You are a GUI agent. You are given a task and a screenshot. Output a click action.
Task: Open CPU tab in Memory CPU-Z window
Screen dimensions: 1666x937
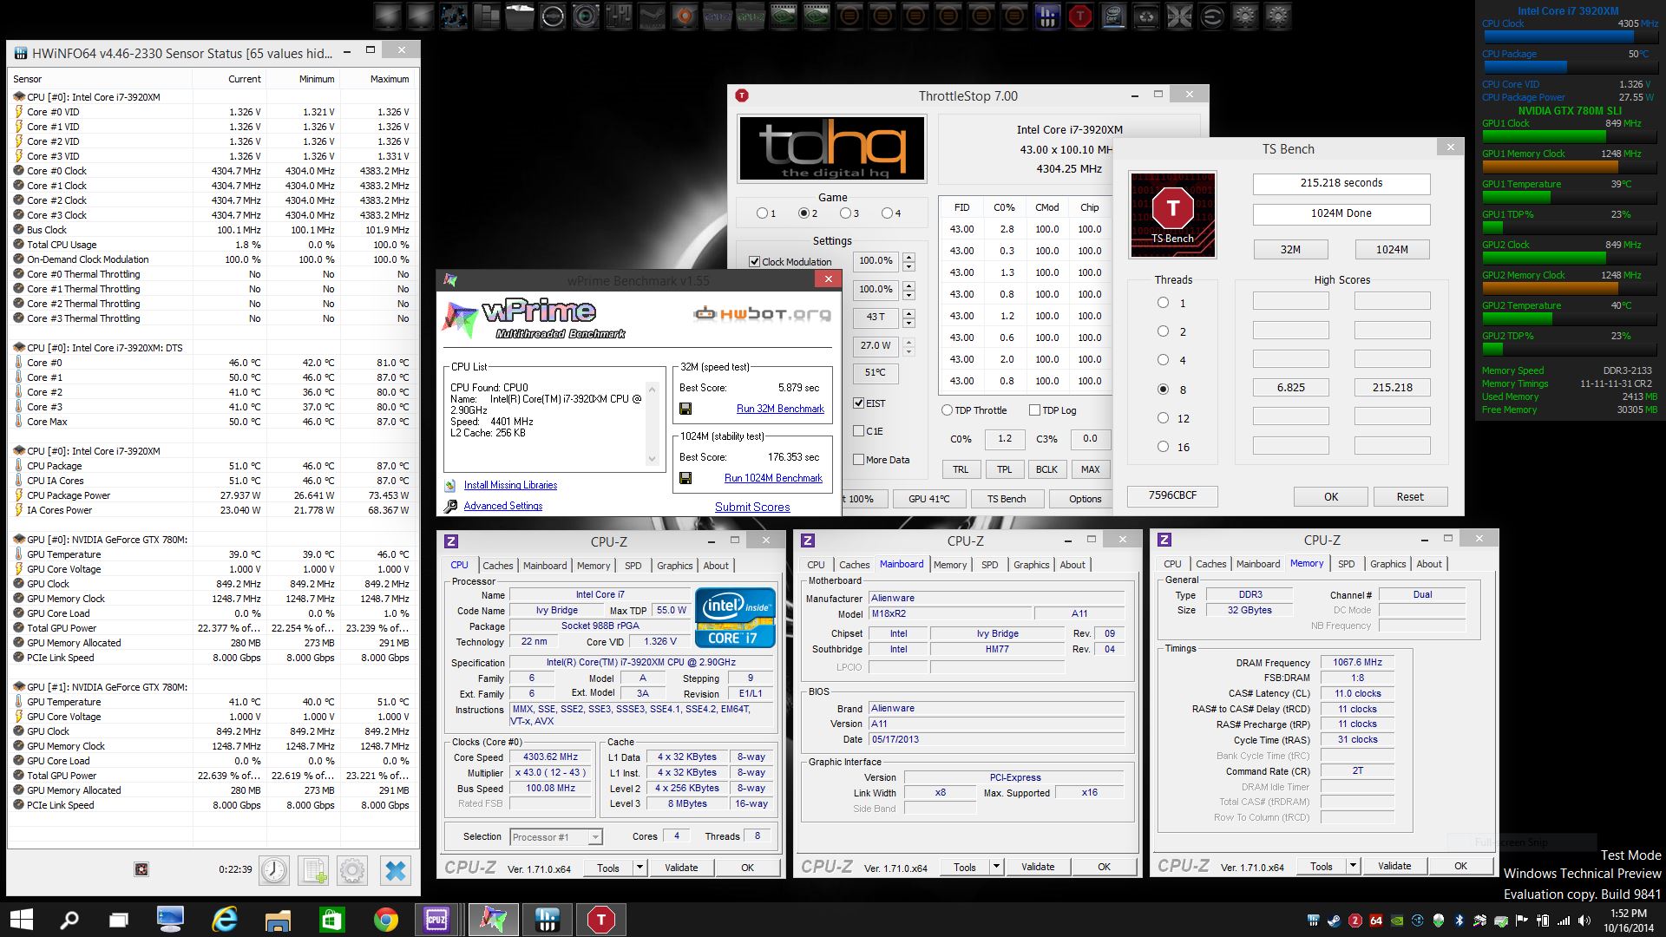tap(1172, 564)
